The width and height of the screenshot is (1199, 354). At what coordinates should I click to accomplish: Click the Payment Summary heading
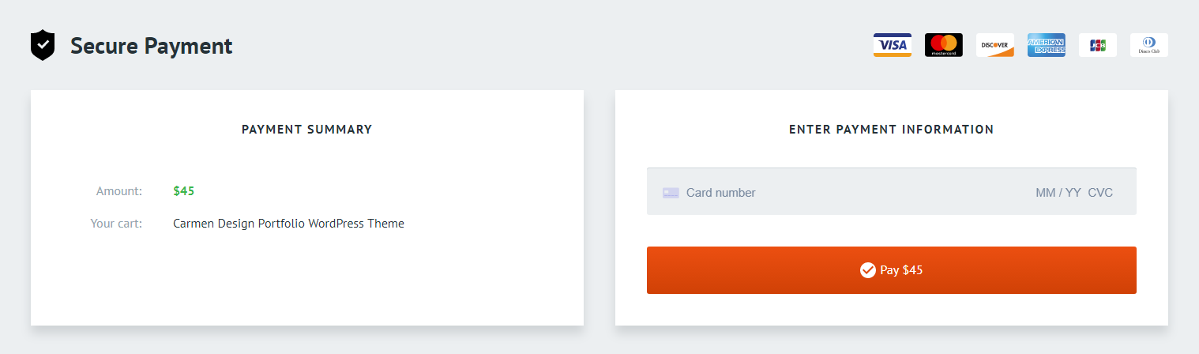[306, 130]
